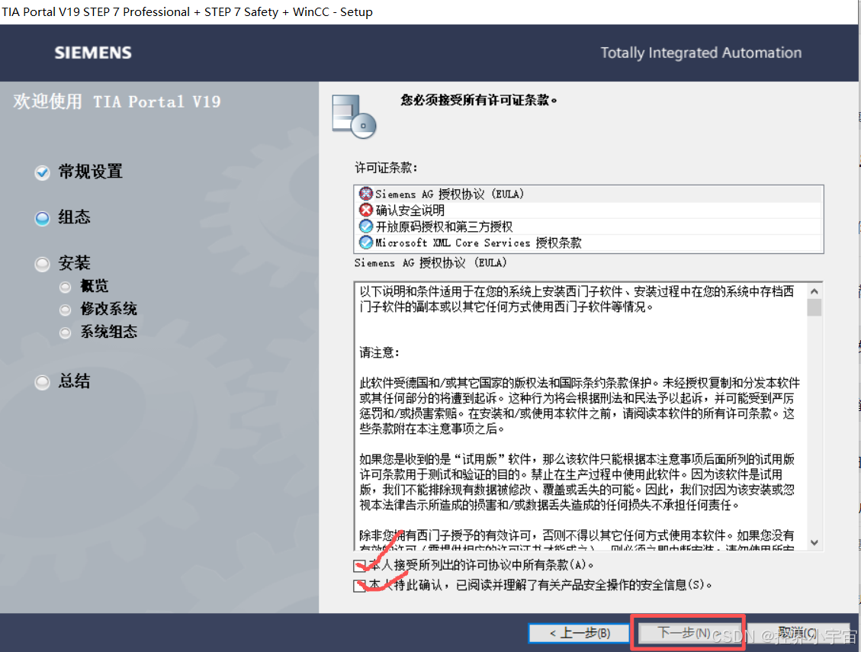
Task: Click the bullet icon beside 系统组态
Action: [66, 333]
